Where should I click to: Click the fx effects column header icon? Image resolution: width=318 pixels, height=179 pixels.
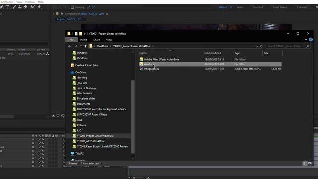43,136
